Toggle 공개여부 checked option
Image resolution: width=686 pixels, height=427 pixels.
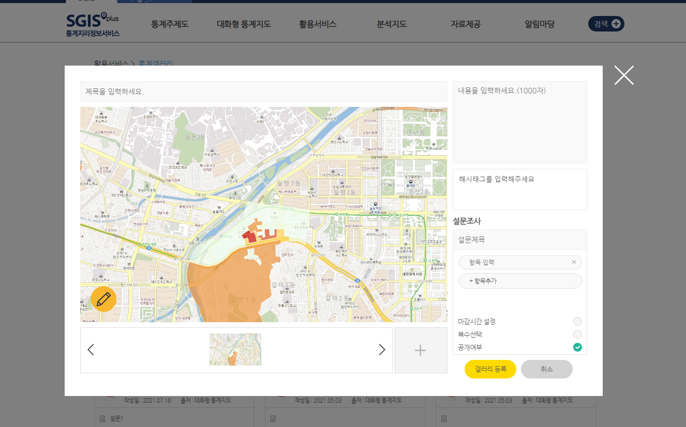[577, 347]
